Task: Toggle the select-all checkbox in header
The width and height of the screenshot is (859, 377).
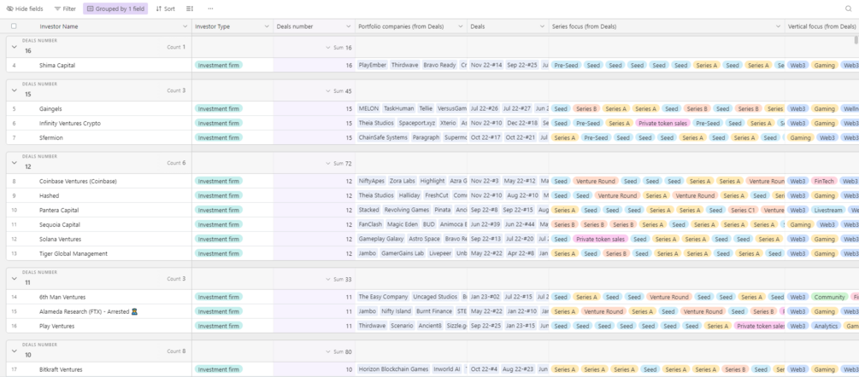Action: point(14,26)
